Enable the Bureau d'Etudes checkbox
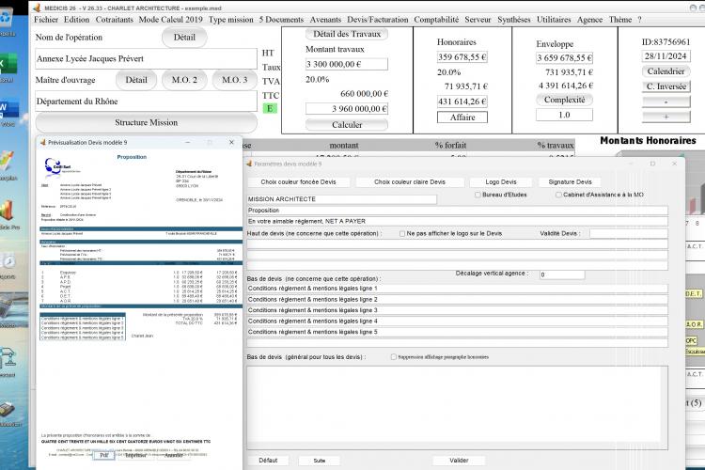705x470 pixels. 478,195
